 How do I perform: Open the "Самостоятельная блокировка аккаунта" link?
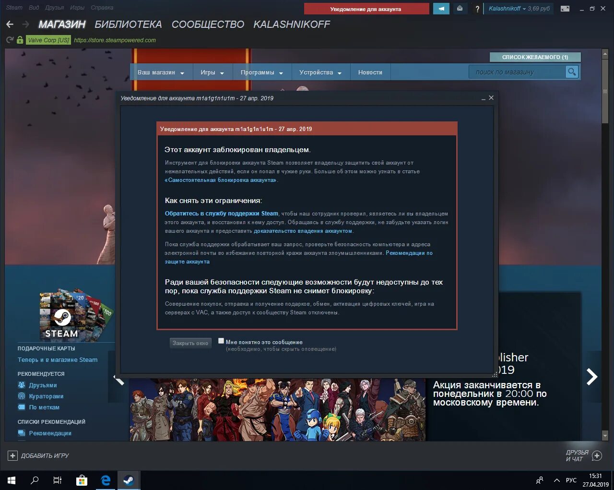[x=221, y=180]
